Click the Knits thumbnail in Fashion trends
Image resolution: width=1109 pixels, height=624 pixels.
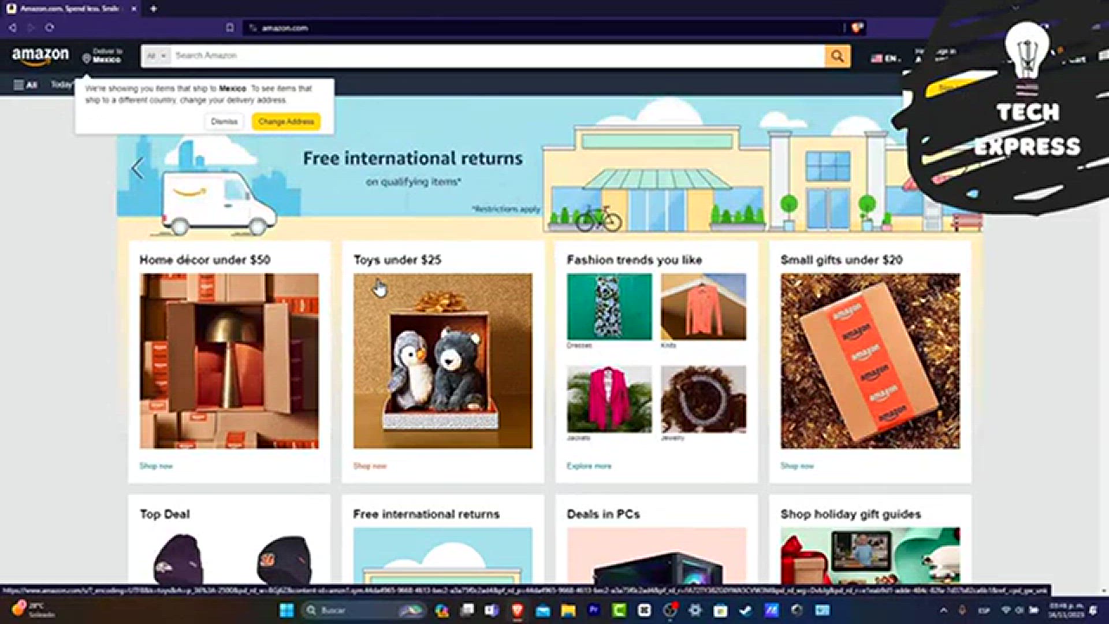(x=703, y=307)
